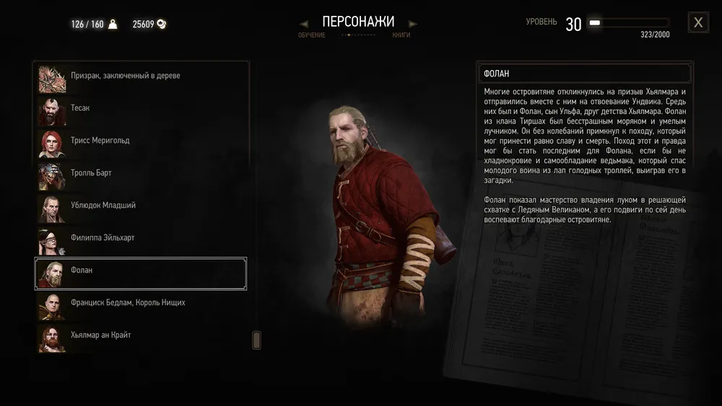Go to previous glossary section (left arrow)
The height and width of the screenshot is (406, 722).
pyautogui.click(x=303, y=24)
